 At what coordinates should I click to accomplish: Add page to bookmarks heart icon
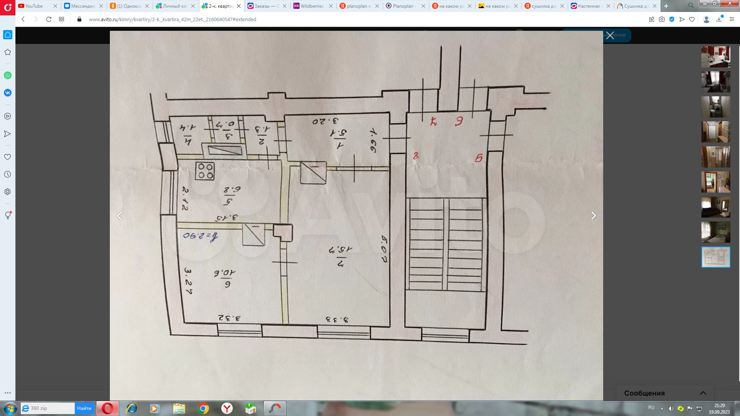692,19
